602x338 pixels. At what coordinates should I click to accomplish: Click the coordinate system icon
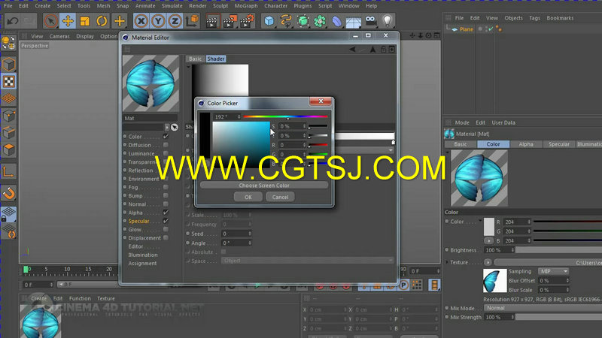click(192, 21)
